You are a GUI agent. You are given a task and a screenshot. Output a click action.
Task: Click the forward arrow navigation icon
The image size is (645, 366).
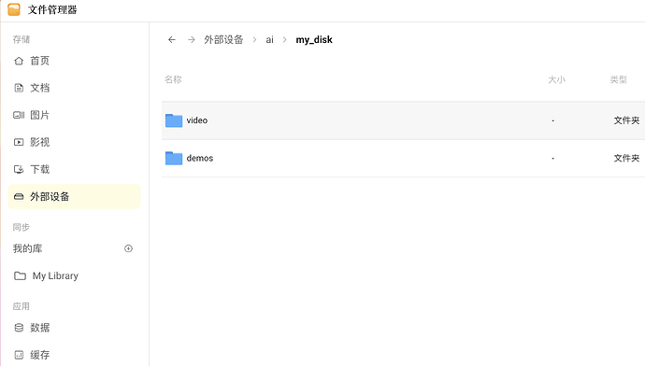[192, 39]
